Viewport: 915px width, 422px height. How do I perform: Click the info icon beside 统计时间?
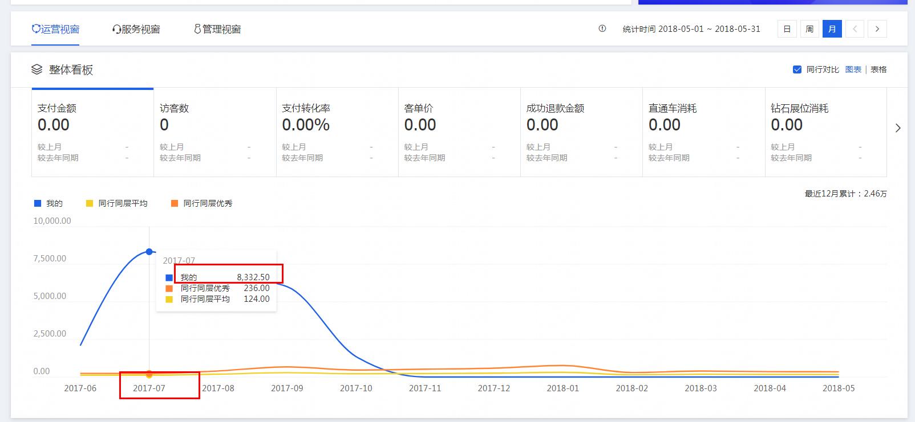pyautogui.click(x=602, y=28)
